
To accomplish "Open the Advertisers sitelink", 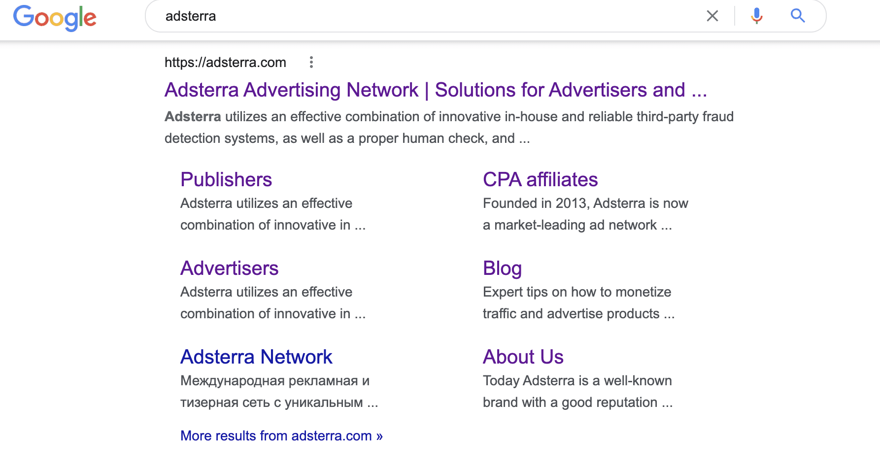I will click(x=229, y=268).
